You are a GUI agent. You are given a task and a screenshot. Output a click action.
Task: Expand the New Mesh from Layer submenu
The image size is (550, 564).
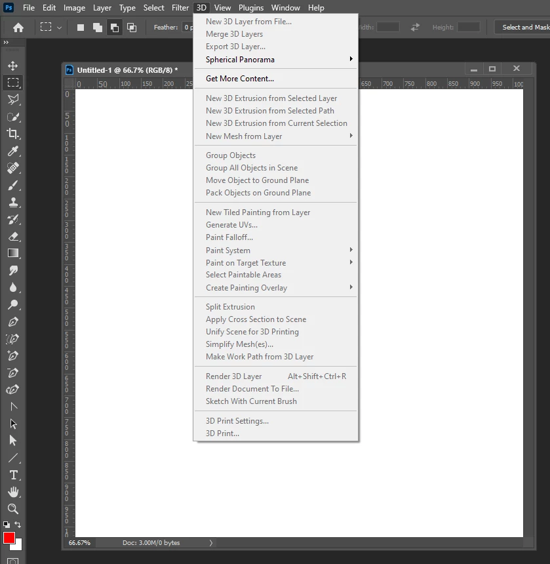tap(276, 136)
